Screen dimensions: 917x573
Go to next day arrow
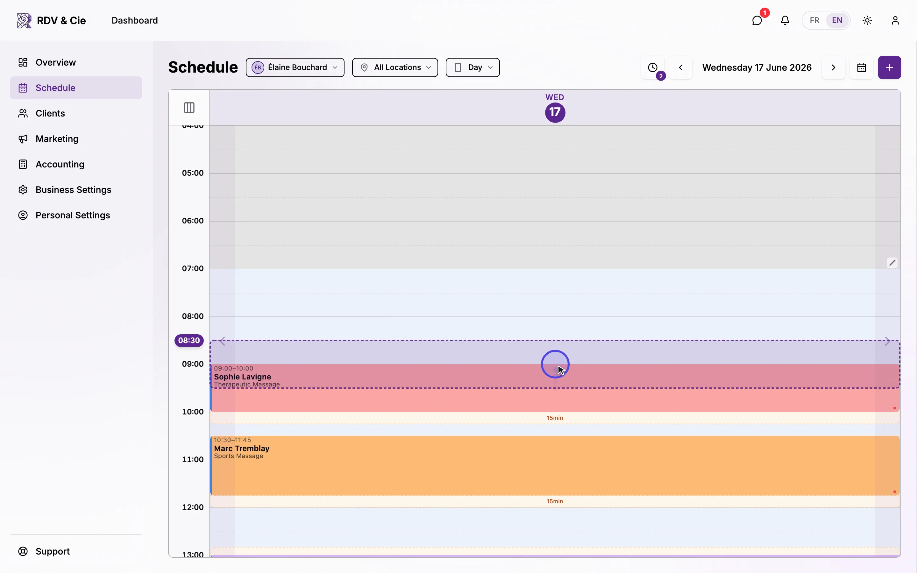tap(833, 67)
